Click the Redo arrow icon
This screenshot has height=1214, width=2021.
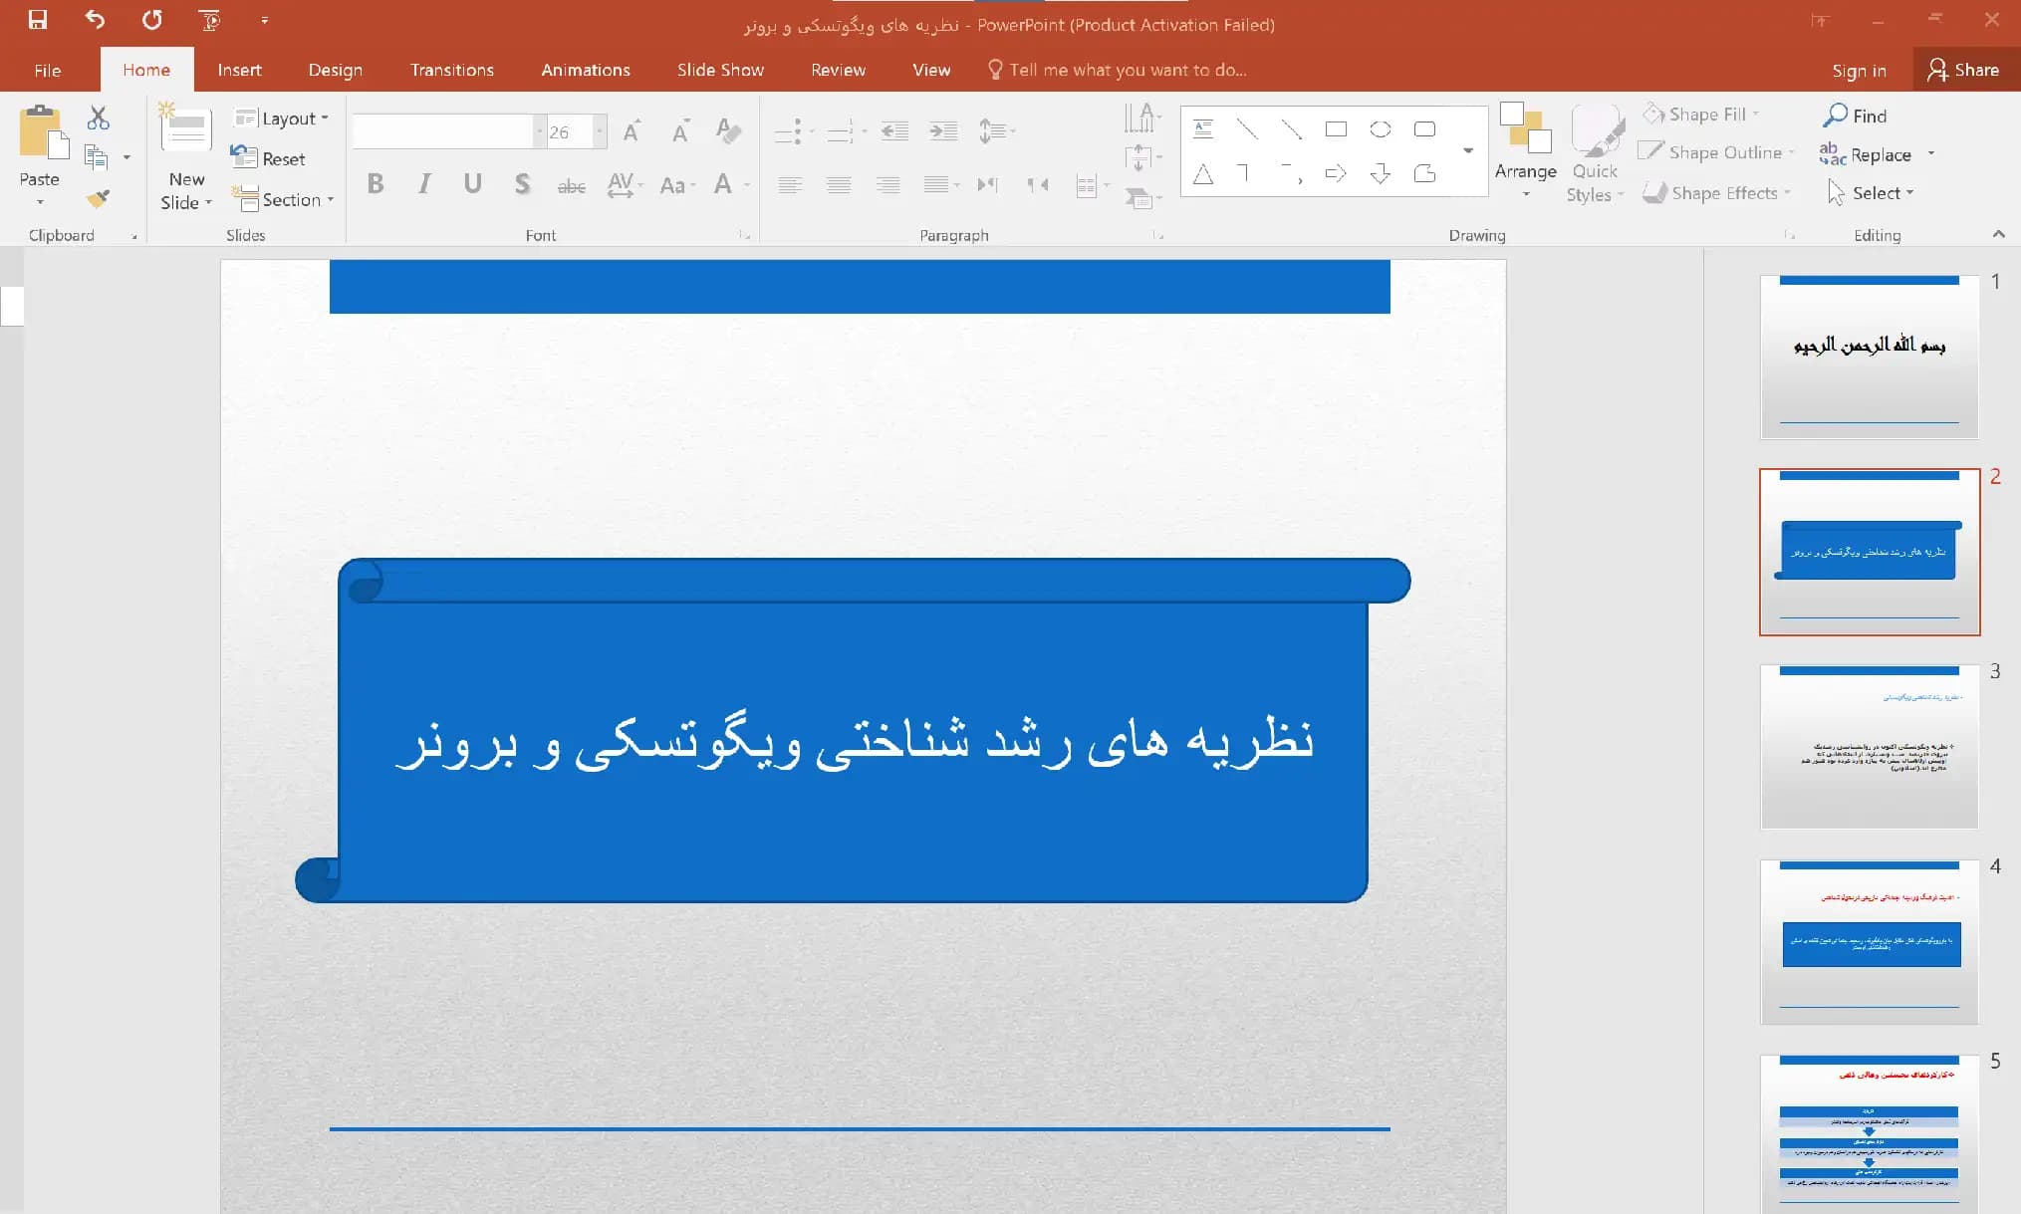coord(151,20)
